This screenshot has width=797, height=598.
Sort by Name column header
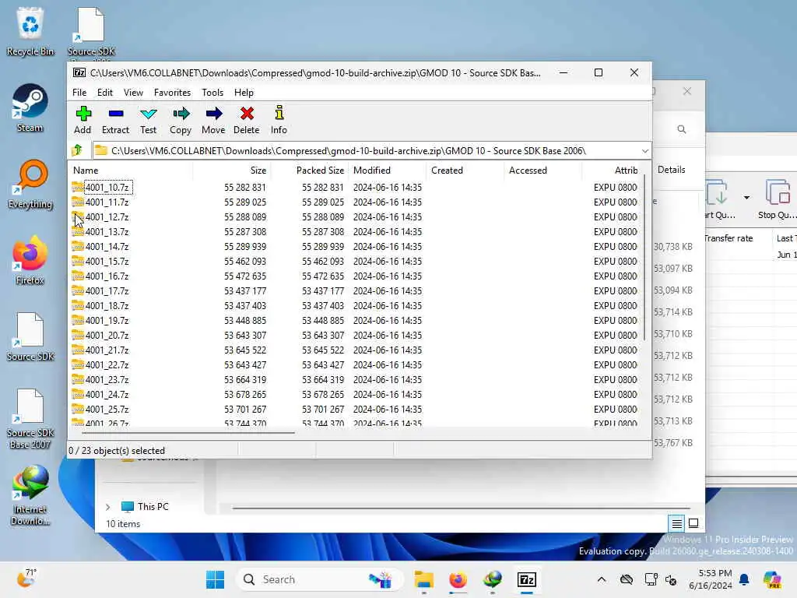click(131, 171)
